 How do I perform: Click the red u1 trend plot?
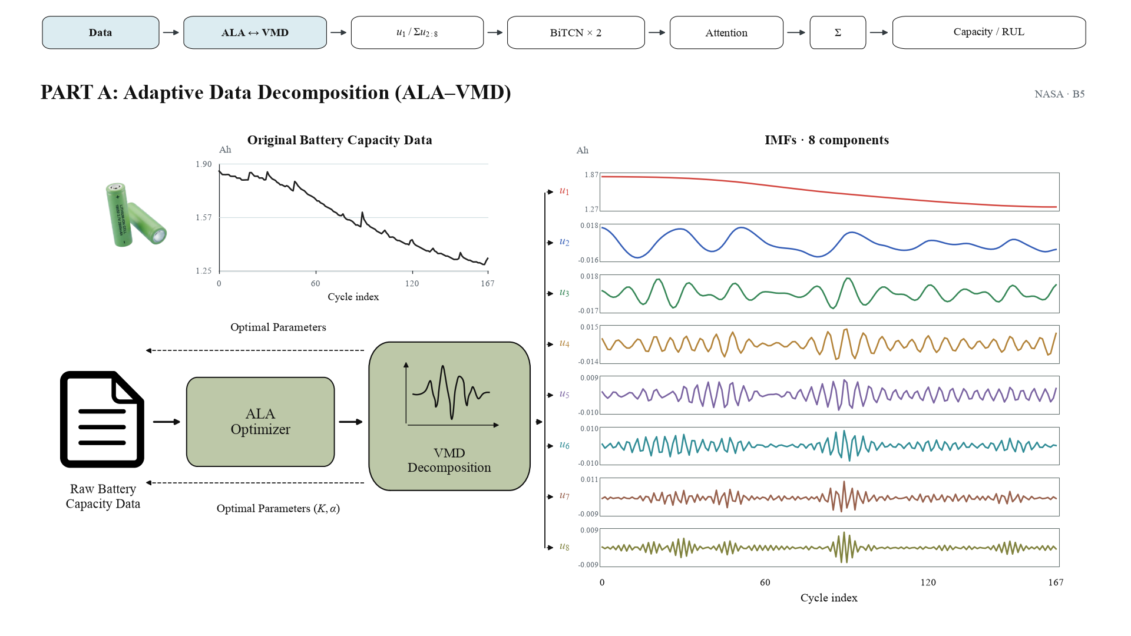coord(829,192)
